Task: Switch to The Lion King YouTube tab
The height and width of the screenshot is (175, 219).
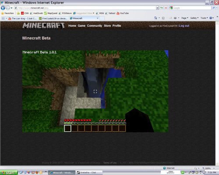Action: (23, 18)
